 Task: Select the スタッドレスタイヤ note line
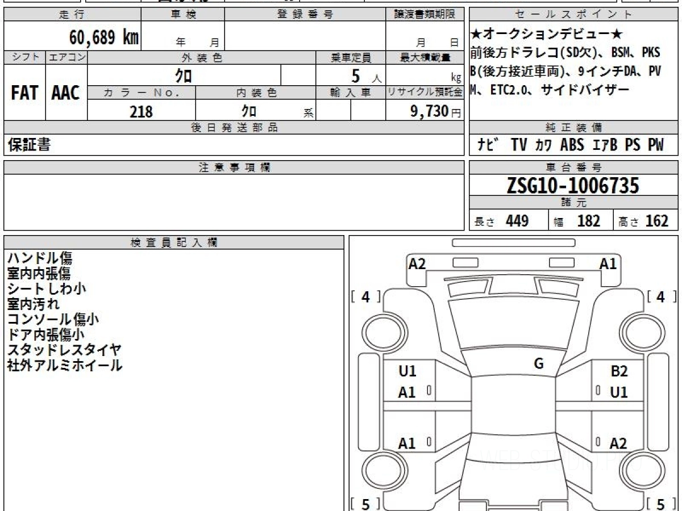[64, 350]
